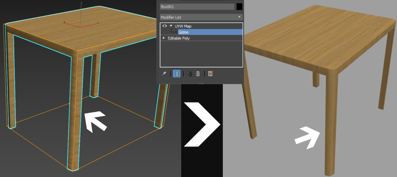This screenshot has height=177, width=397.
Task: Toggle Show End Result button
Action: click(176, 74)
